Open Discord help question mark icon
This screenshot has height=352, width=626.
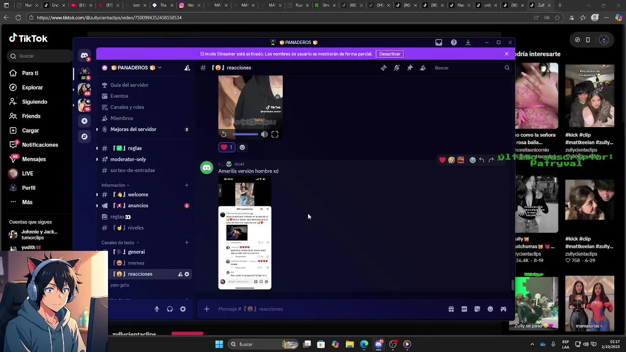(x=454, y=43)
